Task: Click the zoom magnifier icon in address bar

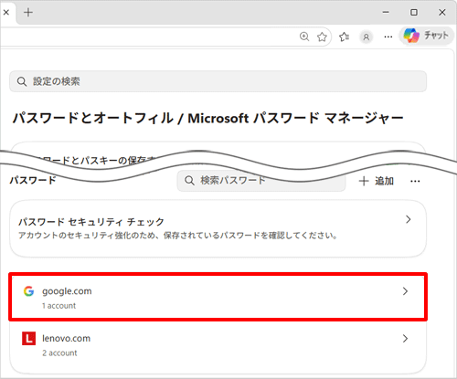Action: tap(304, 37)
